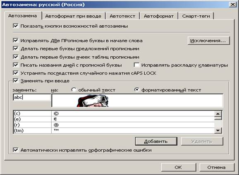The width and height of the screenshot is (239, 175).
Task: Toggle Устранять последствия нажатия cAPS LOCK
Action: point(16,73)
